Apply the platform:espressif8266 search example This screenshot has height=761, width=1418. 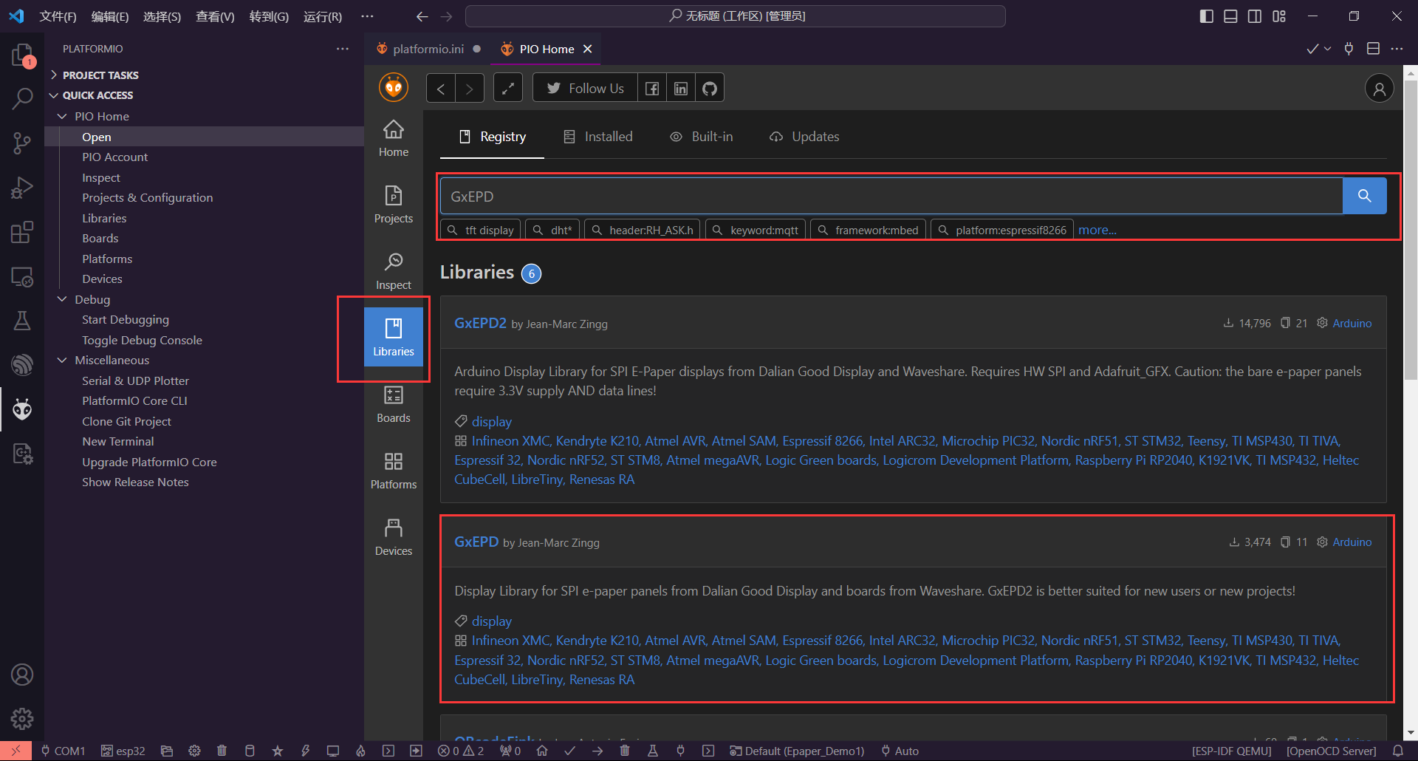click(x=1002, y=230)
